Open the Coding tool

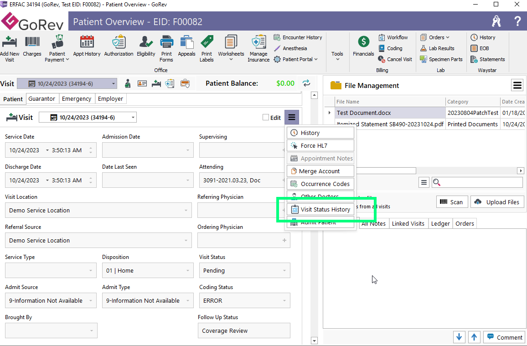[x=390, y=48]
